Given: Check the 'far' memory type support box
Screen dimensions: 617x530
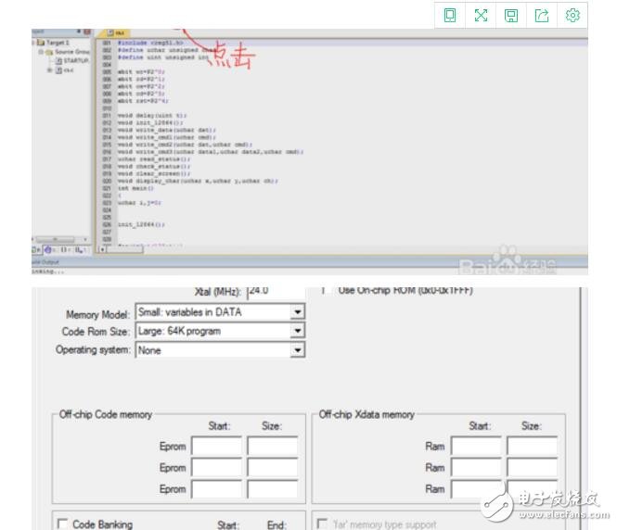Looking at the screenshot, I should tap(323, 524).
